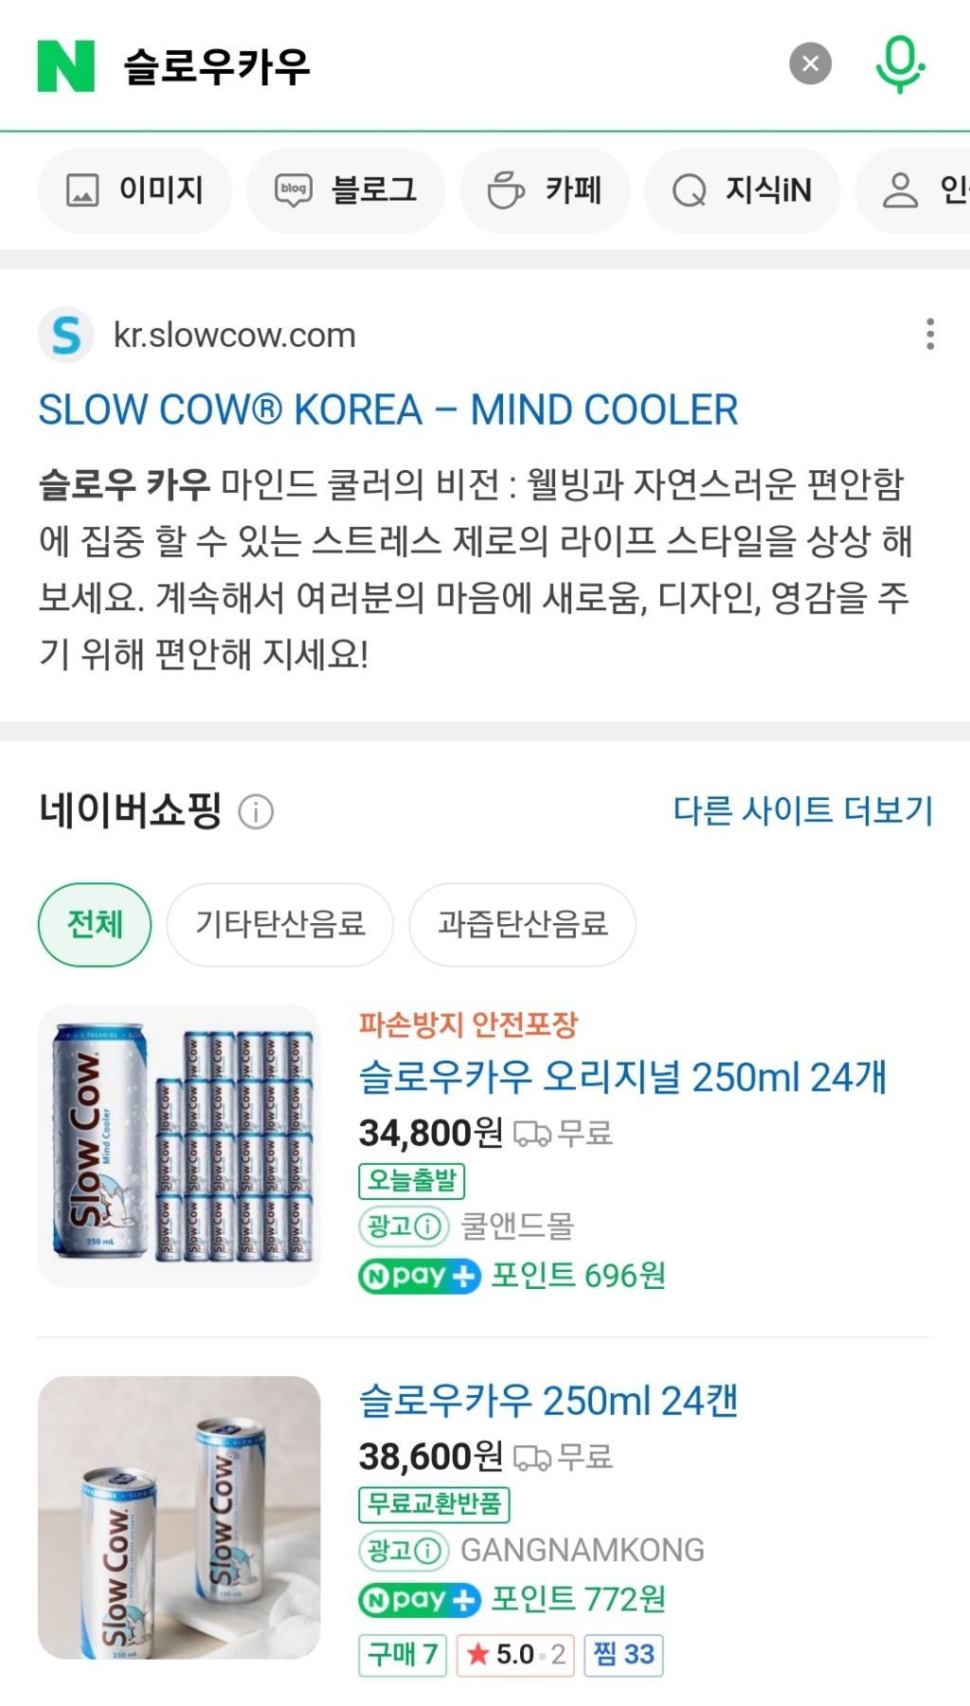Viewport: 970px width, 1706px height.
Task: Select the 전체 filter chip
Action: coord(95,924)
